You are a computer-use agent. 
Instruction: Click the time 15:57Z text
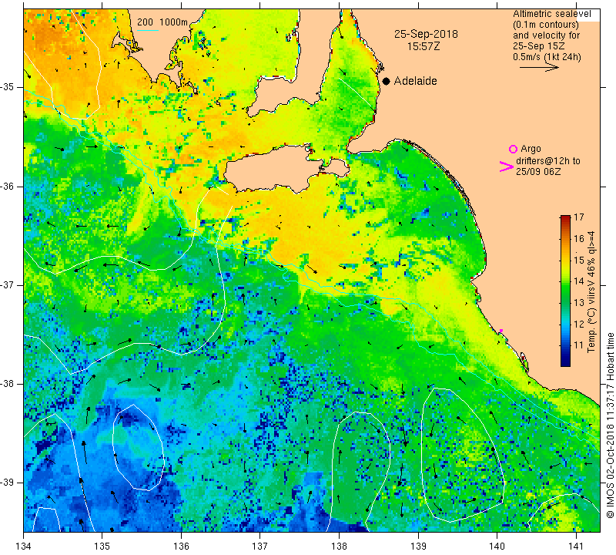(423, 46)
